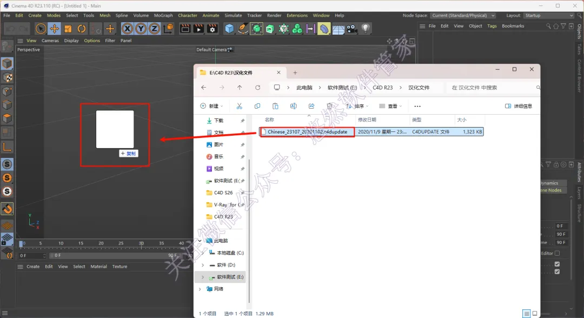Screen dimensions: 584x318
Task: Toggle Editor checkbox in Attributes panel
Action: pyautogui.click(x=557, y=253)
